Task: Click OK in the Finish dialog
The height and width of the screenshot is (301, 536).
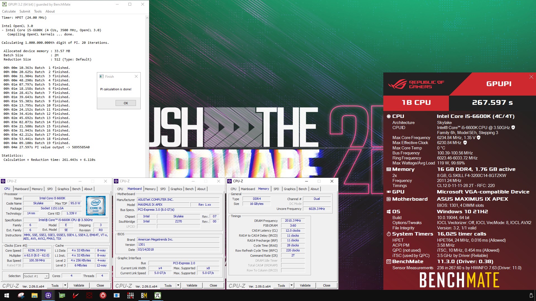Action: (126, 103)
